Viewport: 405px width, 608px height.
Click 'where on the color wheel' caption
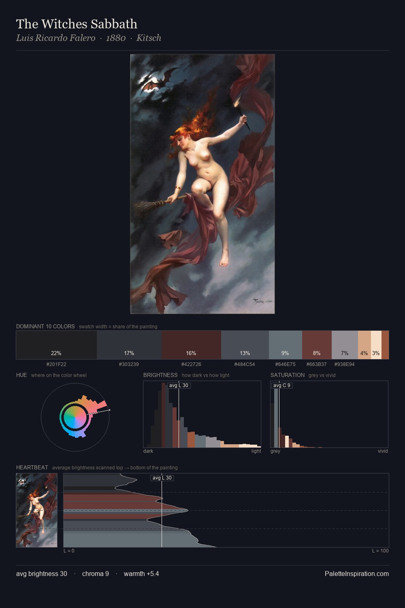point(59,375)
